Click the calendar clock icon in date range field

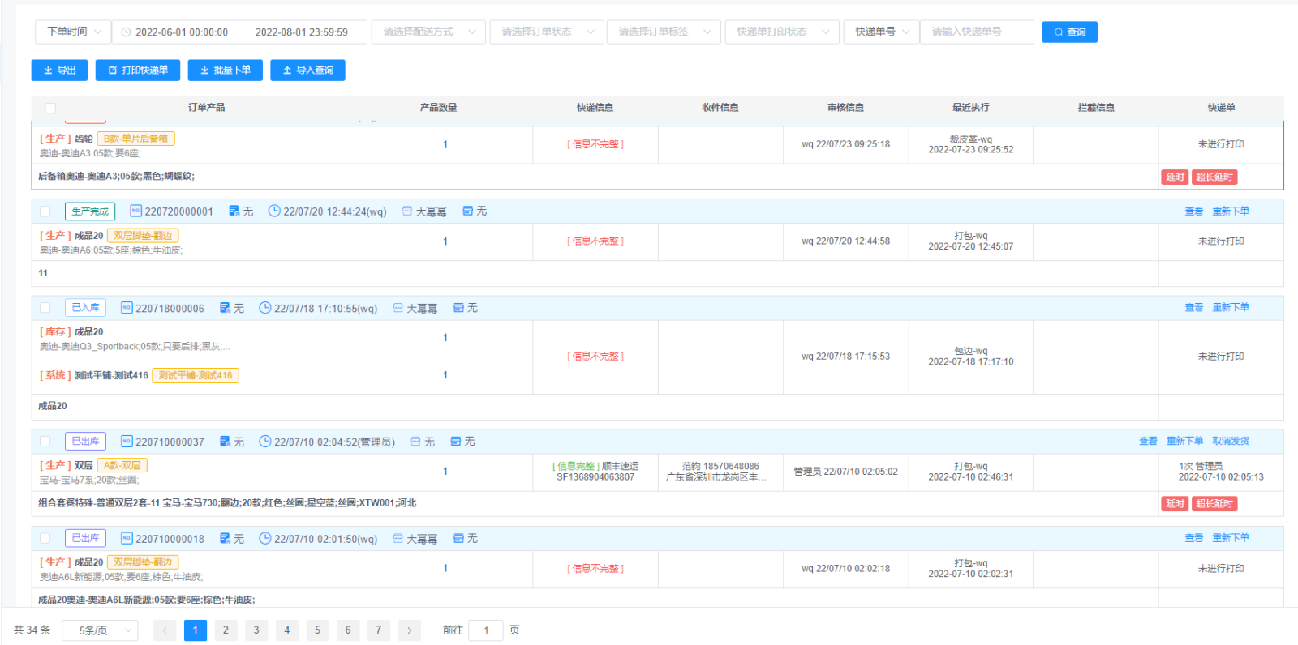(x=126, y=32)
